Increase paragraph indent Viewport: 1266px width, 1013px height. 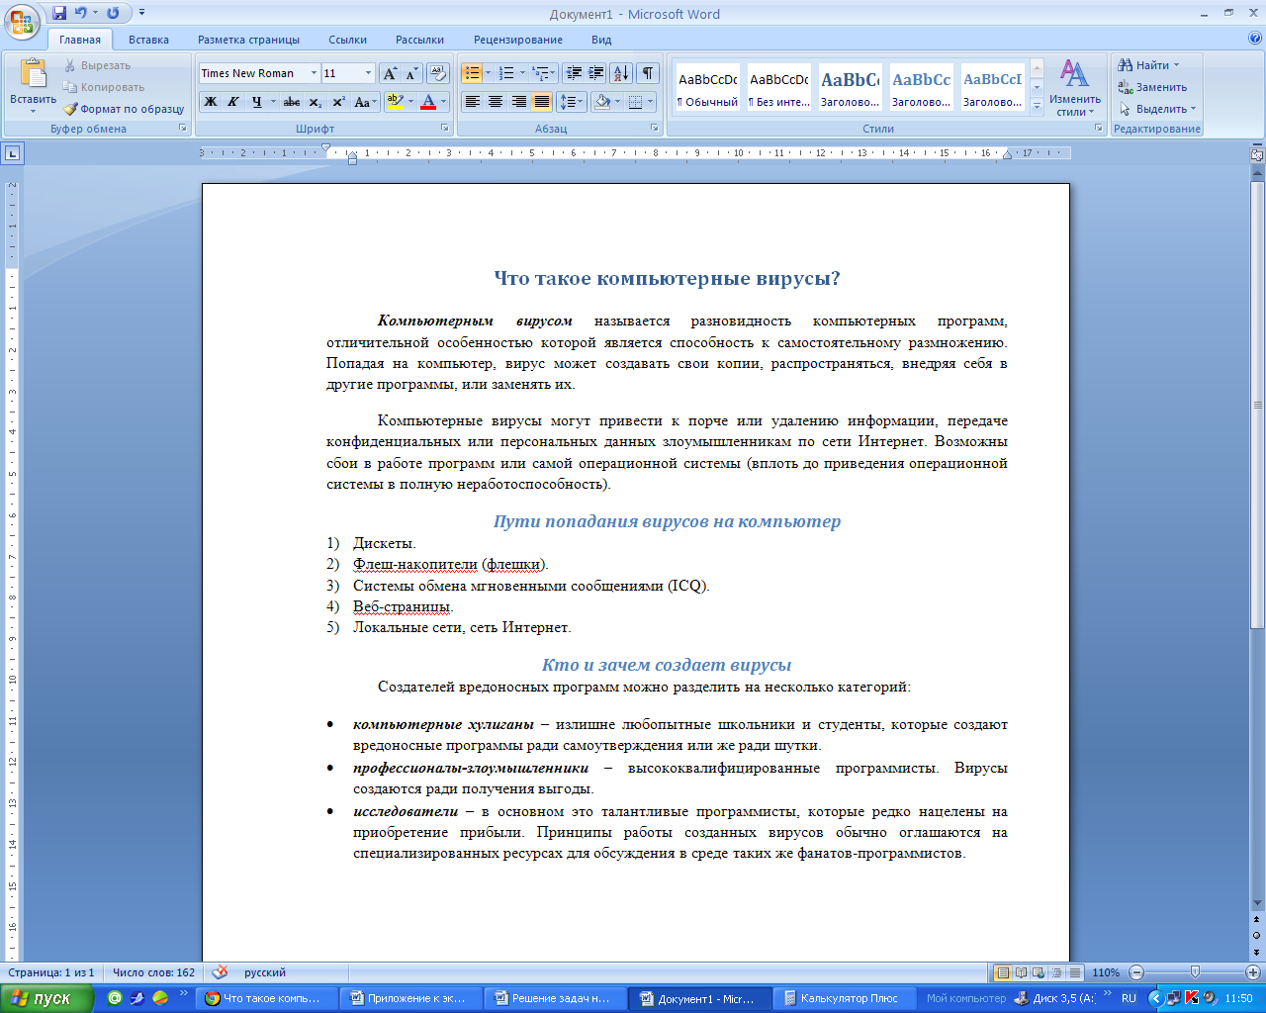pos(595,73)
